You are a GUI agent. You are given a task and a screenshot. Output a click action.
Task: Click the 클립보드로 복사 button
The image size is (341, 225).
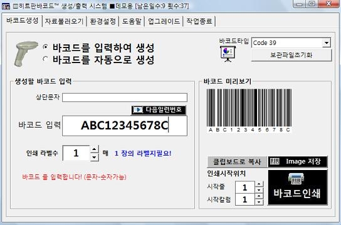point(237,162)
